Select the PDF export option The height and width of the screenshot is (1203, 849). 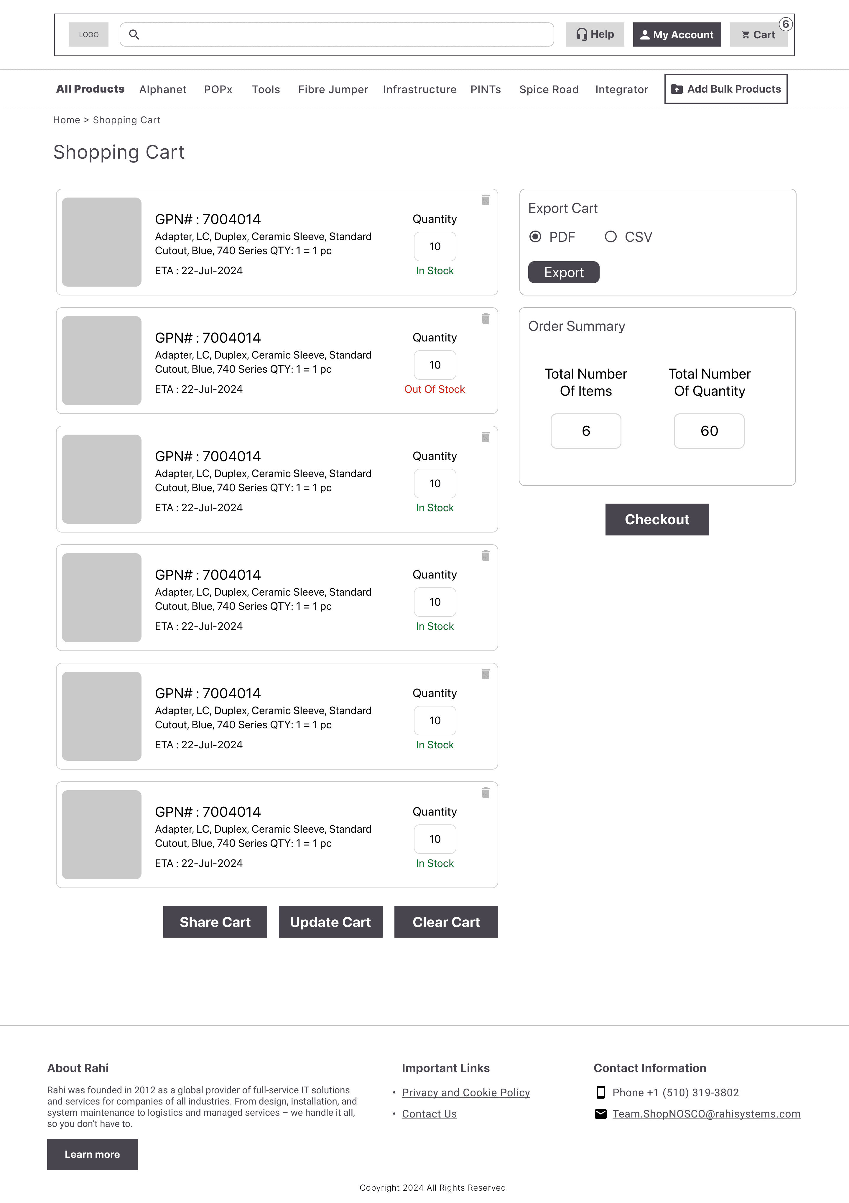pyautogui.click(x=535, y=237)
